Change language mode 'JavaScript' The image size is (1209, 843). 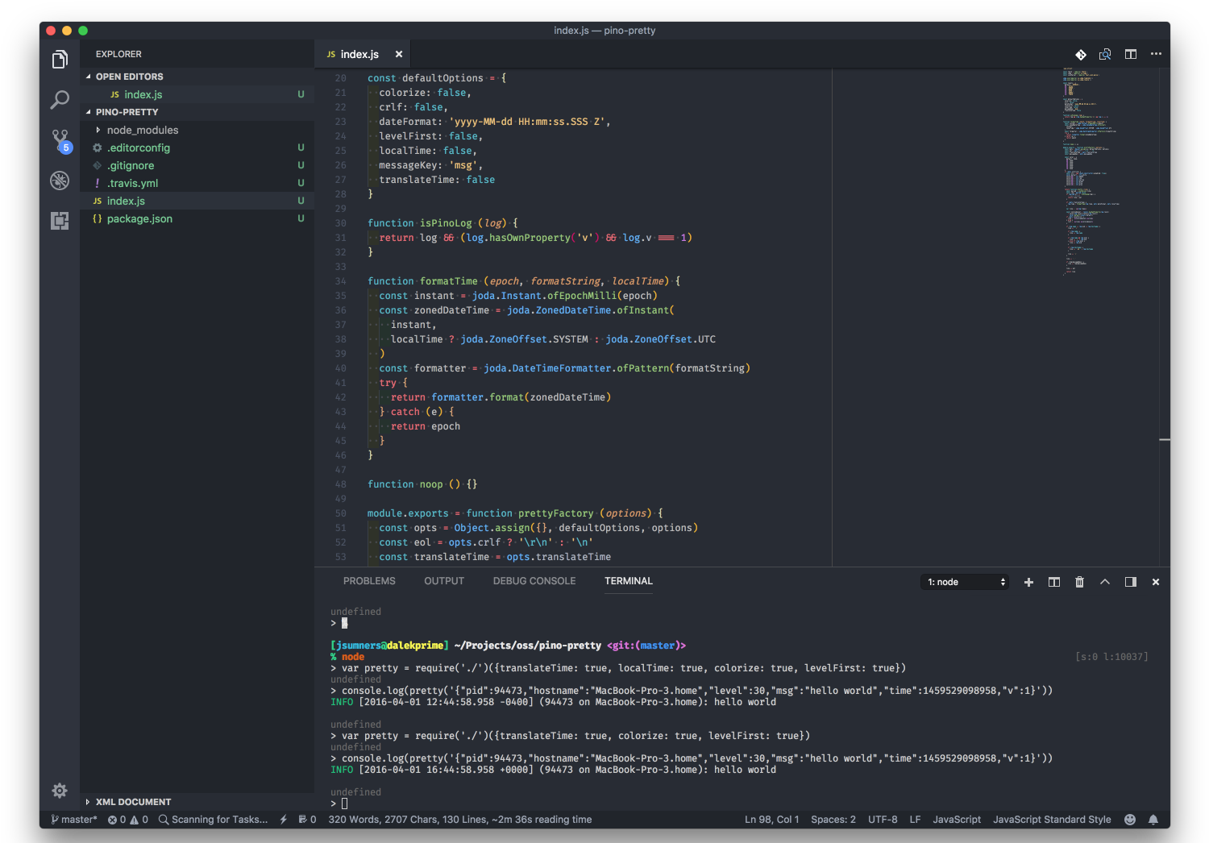[957, 820]
